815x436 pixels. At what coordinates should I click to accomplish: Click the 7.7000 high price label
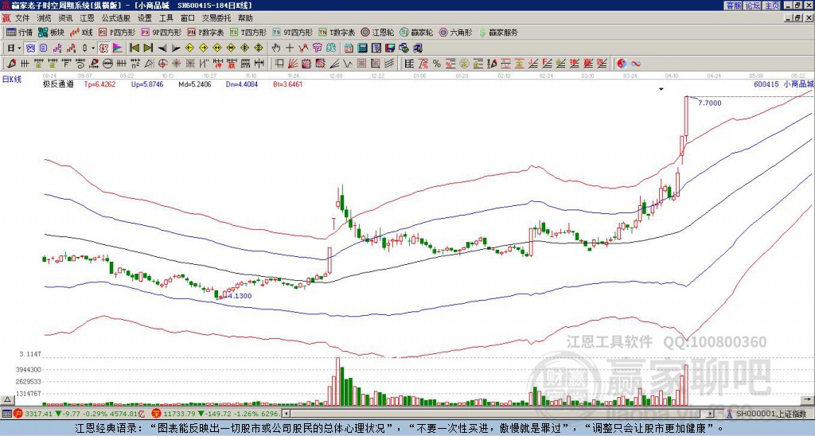coord(709,103)
